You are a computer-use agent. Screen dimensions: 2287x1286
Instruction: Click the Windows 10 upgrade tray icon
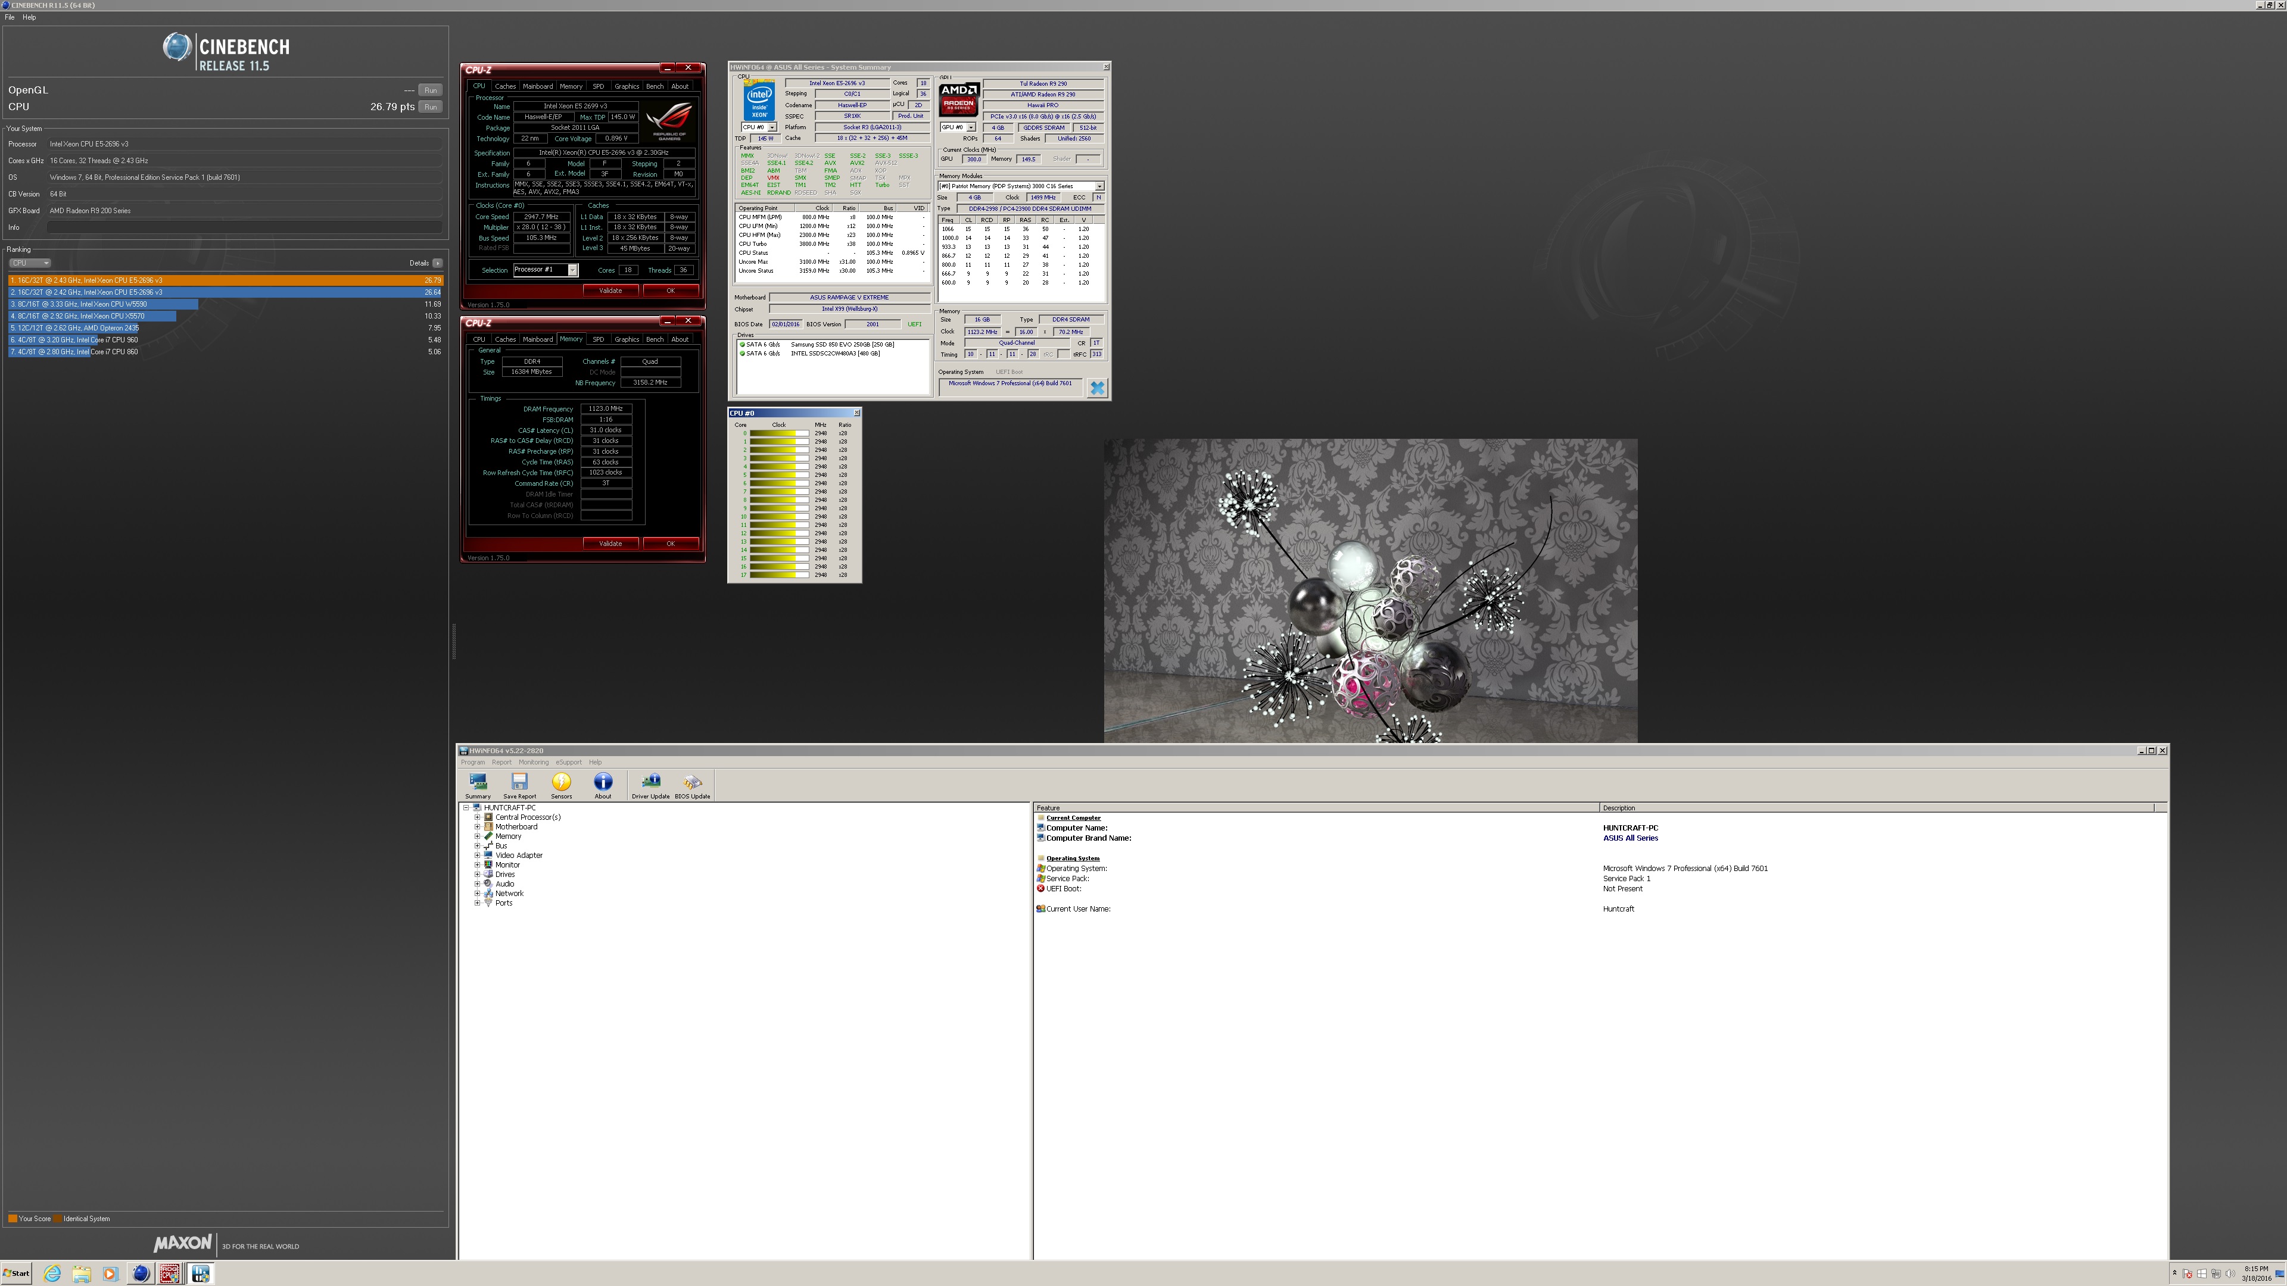coord(2202,1273)
